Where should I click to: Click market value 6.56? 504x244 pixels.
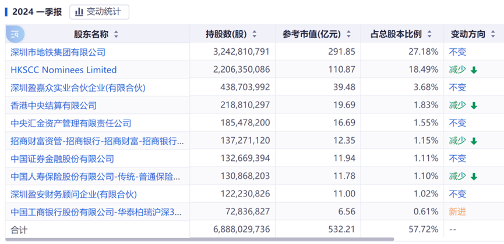(347, 211)
